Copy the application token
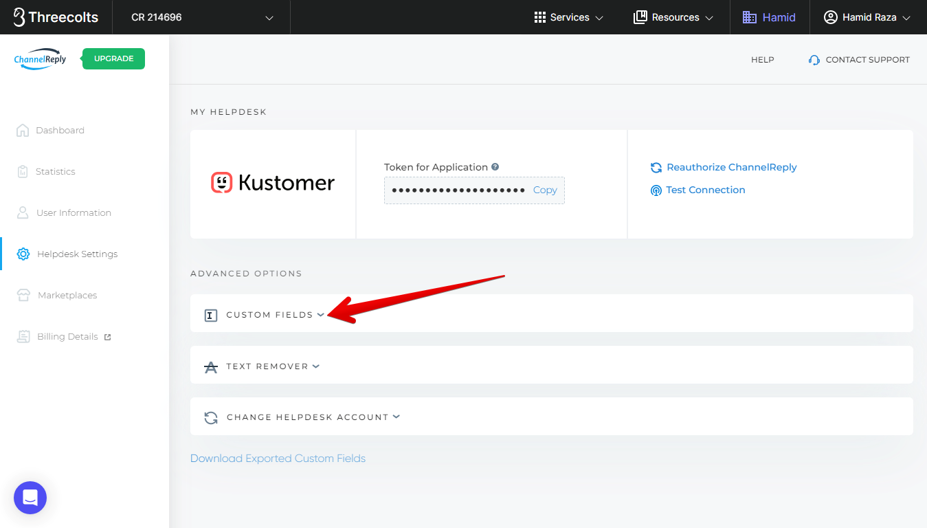The height and width of the screenshot is (528, 927). [x=545, y=190]
